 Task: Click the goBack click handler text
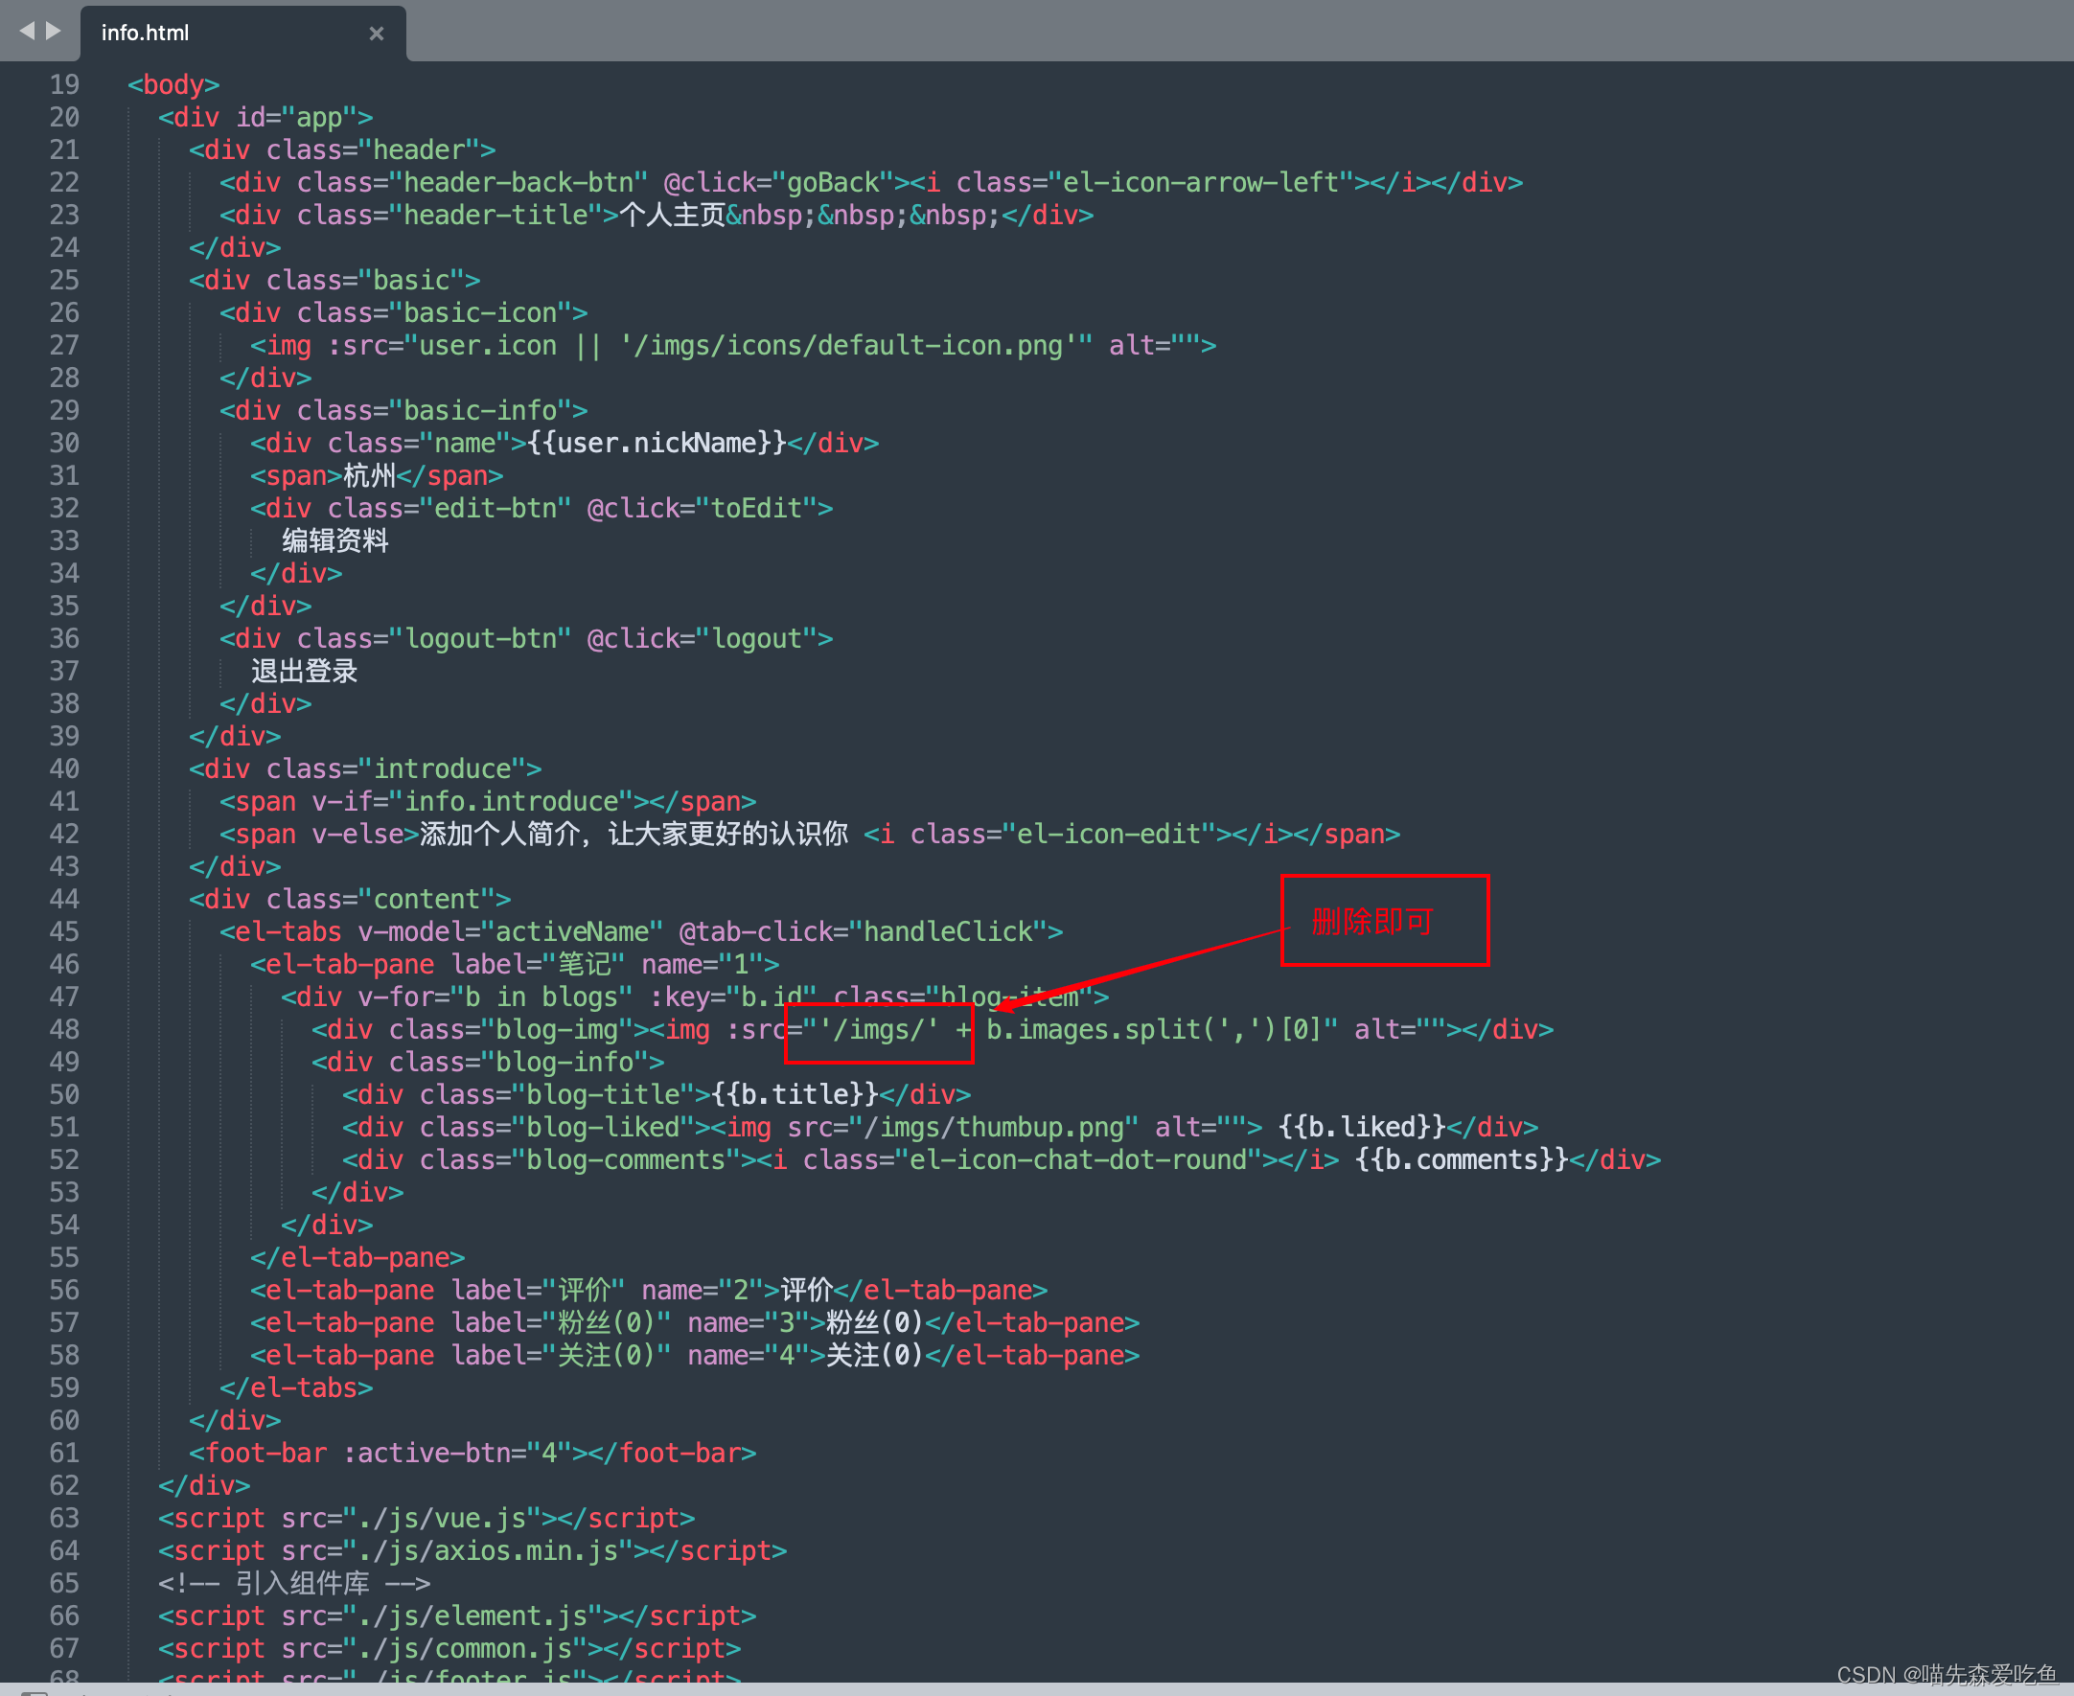(833, 183)
